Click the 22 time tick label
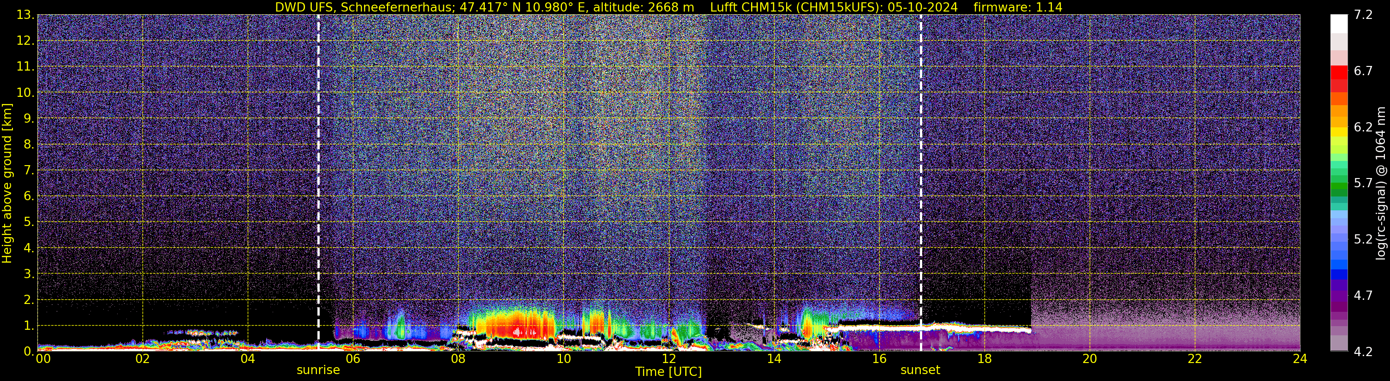Screen dimensions: 1390x381 1195,358
